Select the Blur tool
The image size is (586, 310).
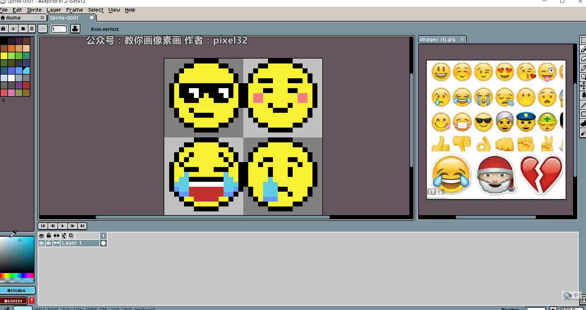point(583,133)
